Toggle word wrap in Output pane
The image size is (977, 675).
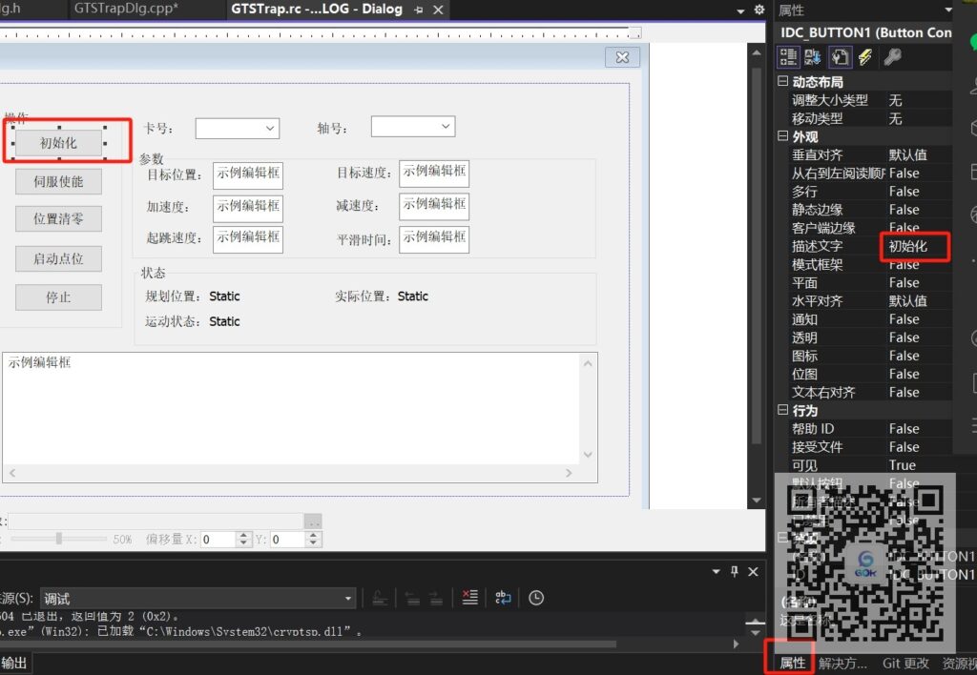pos(503,598)
